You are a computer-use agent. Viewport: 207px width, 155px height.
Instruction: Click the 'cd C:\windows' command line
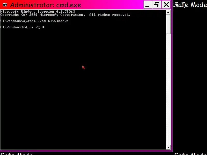coord(34,21)
